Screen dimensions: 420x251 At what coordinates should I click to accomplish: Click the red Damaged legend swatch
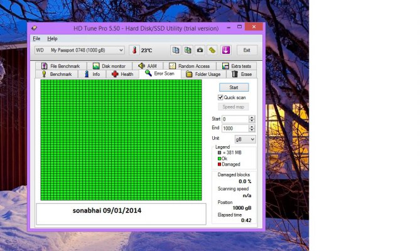[219, 164]
